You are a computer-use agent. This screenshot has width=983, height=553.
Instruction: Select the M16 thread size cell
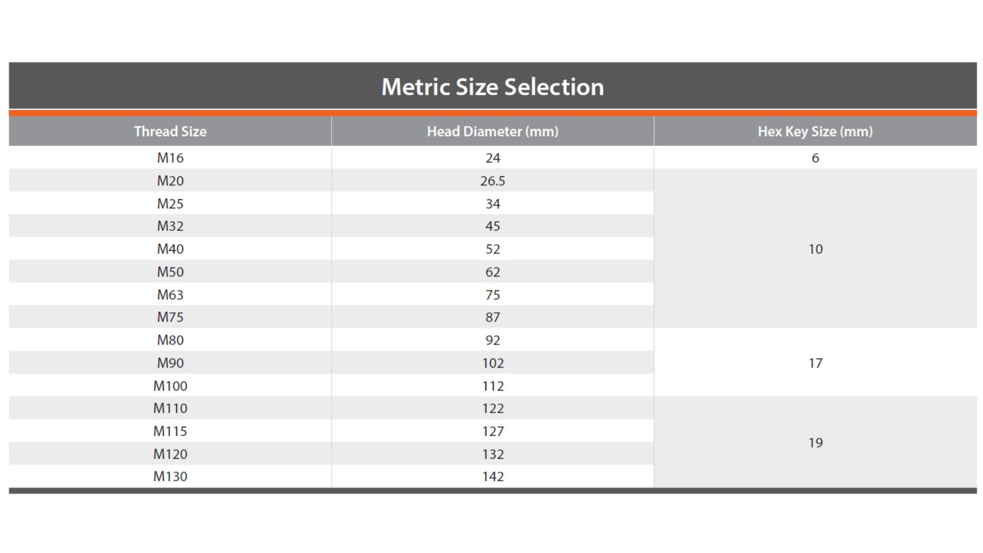[x=170, y=158]
